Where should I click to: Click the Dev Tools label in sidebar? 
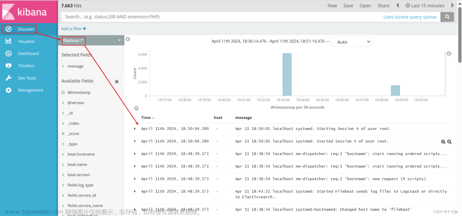pos(27,78)
